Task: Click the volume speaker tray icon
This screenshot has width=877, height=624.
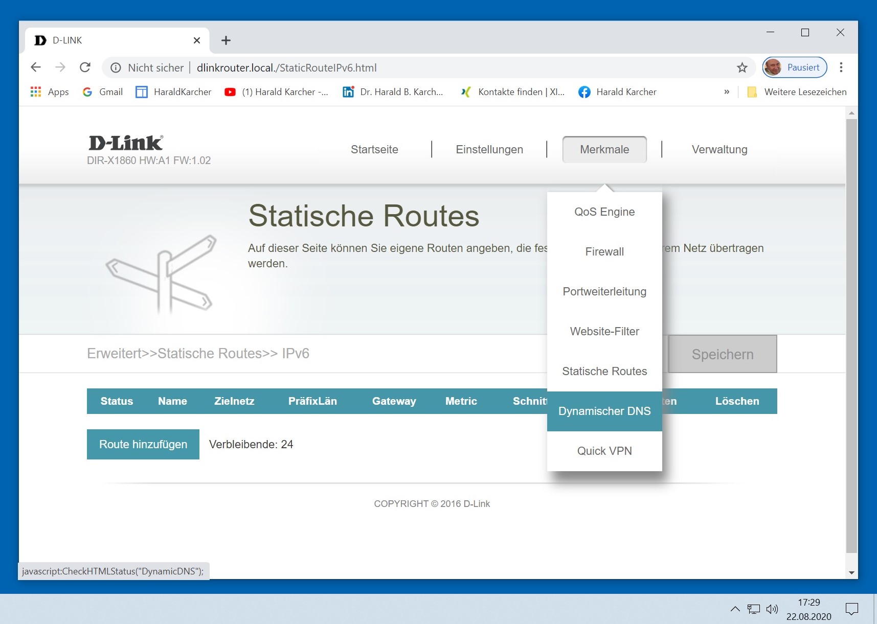Action: [772, 609]
